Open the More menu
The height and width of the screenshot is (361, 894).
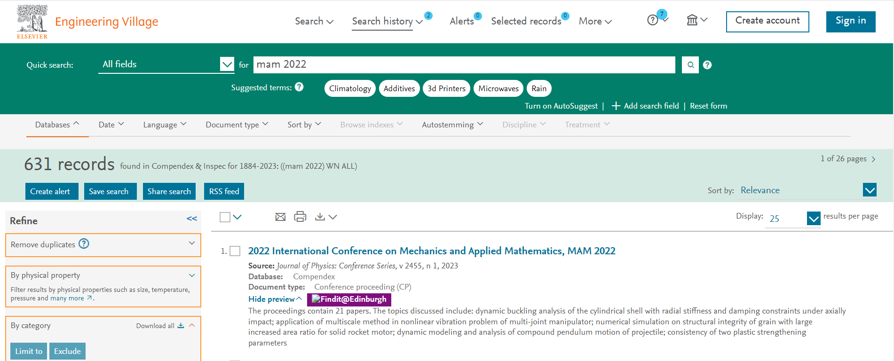click(595, 21)
